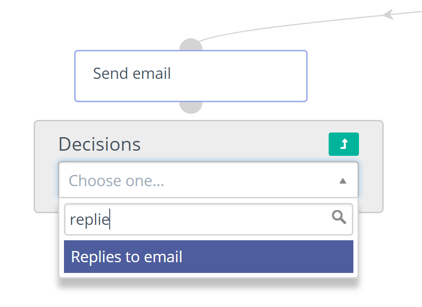This screenshot has width=422, height=307.
Task: Click the typed "replie" text in search
Action: pos(89,219)
